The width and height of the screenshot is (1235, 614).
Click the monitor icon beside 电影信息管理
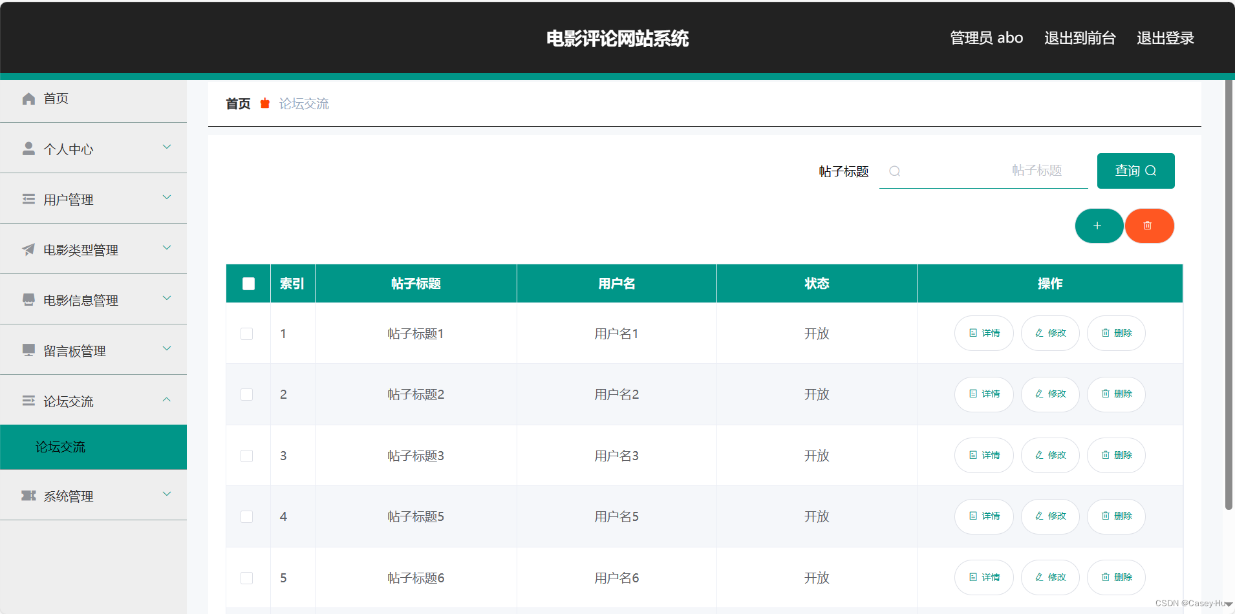click(x=28, y=300)
